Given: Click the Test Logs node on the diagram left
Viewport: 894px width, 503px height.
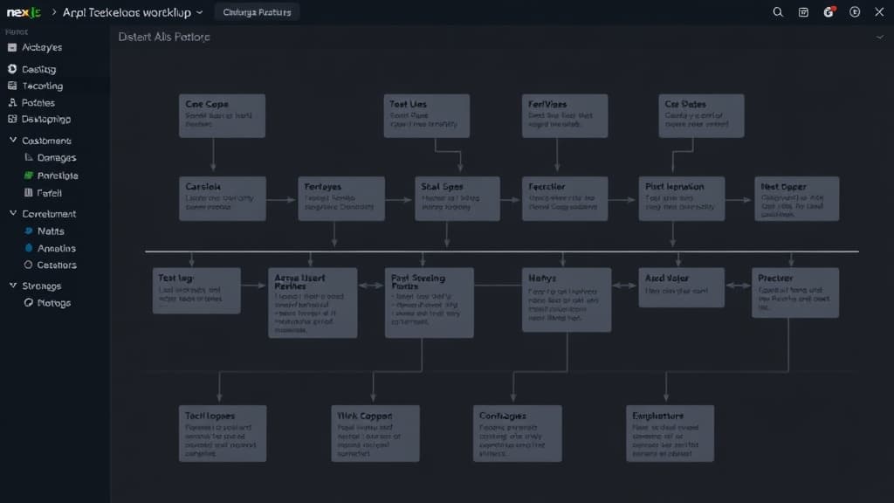Looking at the screenshot, I should pos(196,288).
